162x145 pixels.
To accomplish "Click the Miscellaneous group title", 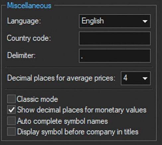I will (x=29, y=6).
